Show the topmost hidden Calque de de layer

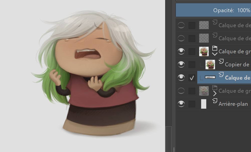pyautogui.click(x=181, y=25)
